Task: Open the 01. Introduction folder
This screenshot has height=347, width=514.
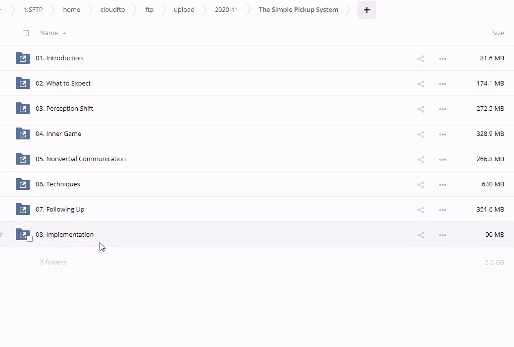Action: 59,58
